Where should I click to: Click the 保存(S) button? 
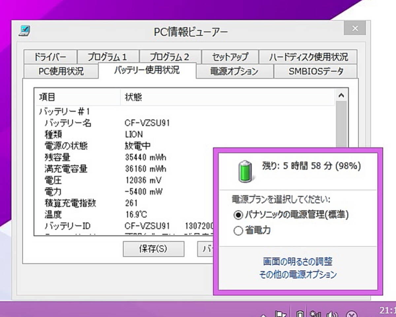pyautogui.click(x=153, y=249)
